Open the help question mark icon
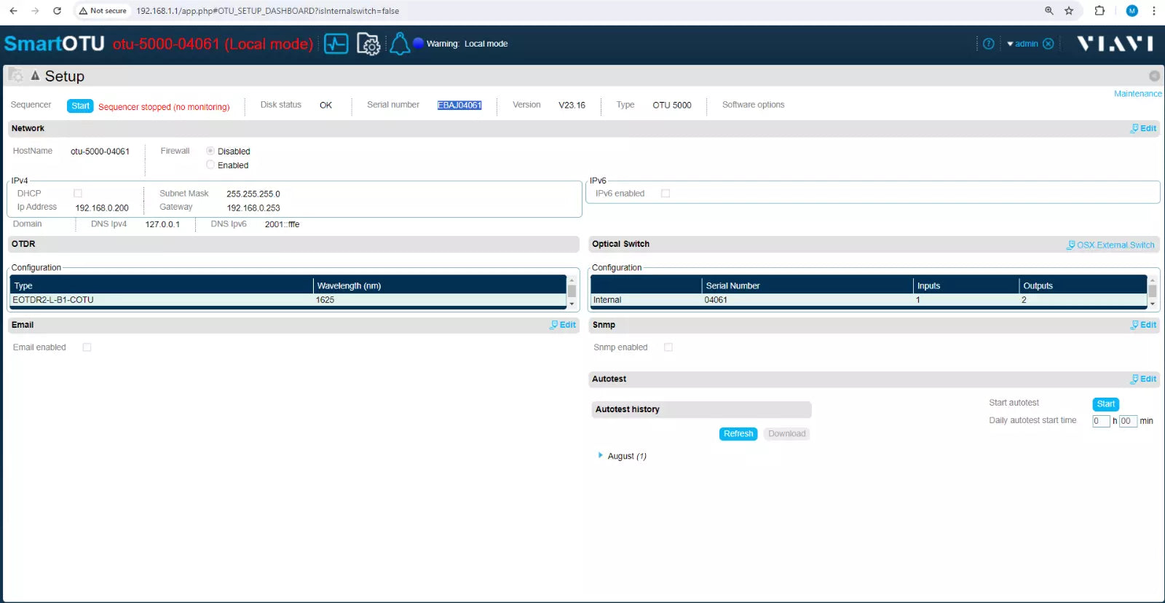This screenshot has height=603, width=1165. tap(988, 44)
